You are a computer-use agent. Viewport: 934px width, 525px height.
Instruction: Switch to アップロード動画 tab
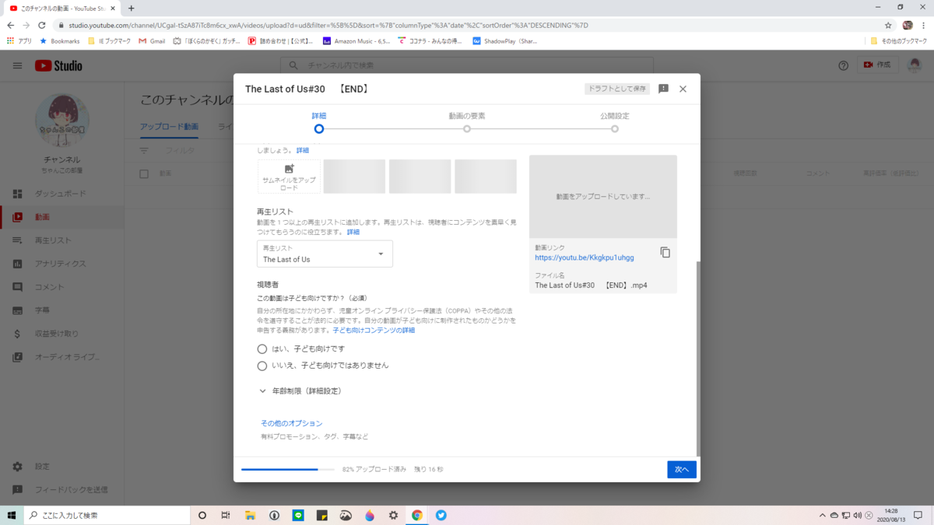click(x=170, y=127)
